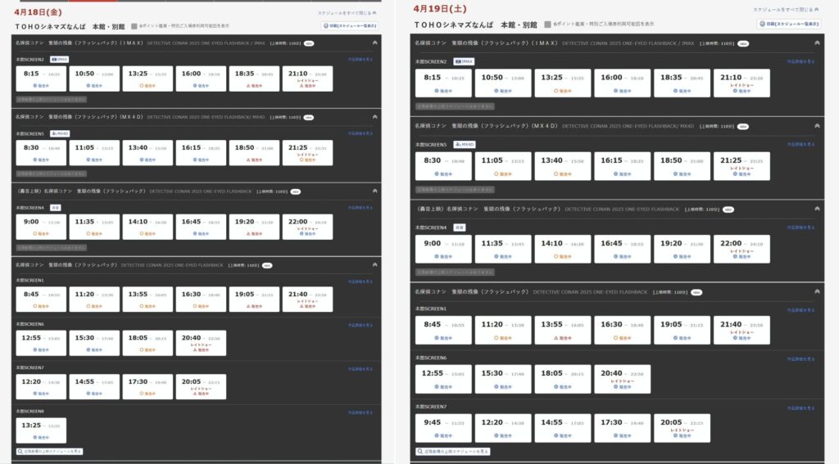Screen dimensions: 839x464
Task: Select the 12:55 SCREEN6 showing on April 18
Action: (x=41, y=343)
